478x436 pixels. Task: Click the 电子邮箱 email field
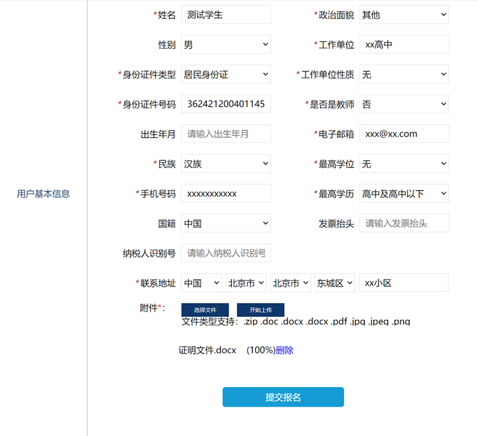pyautogui.click(x=404, y=134)
